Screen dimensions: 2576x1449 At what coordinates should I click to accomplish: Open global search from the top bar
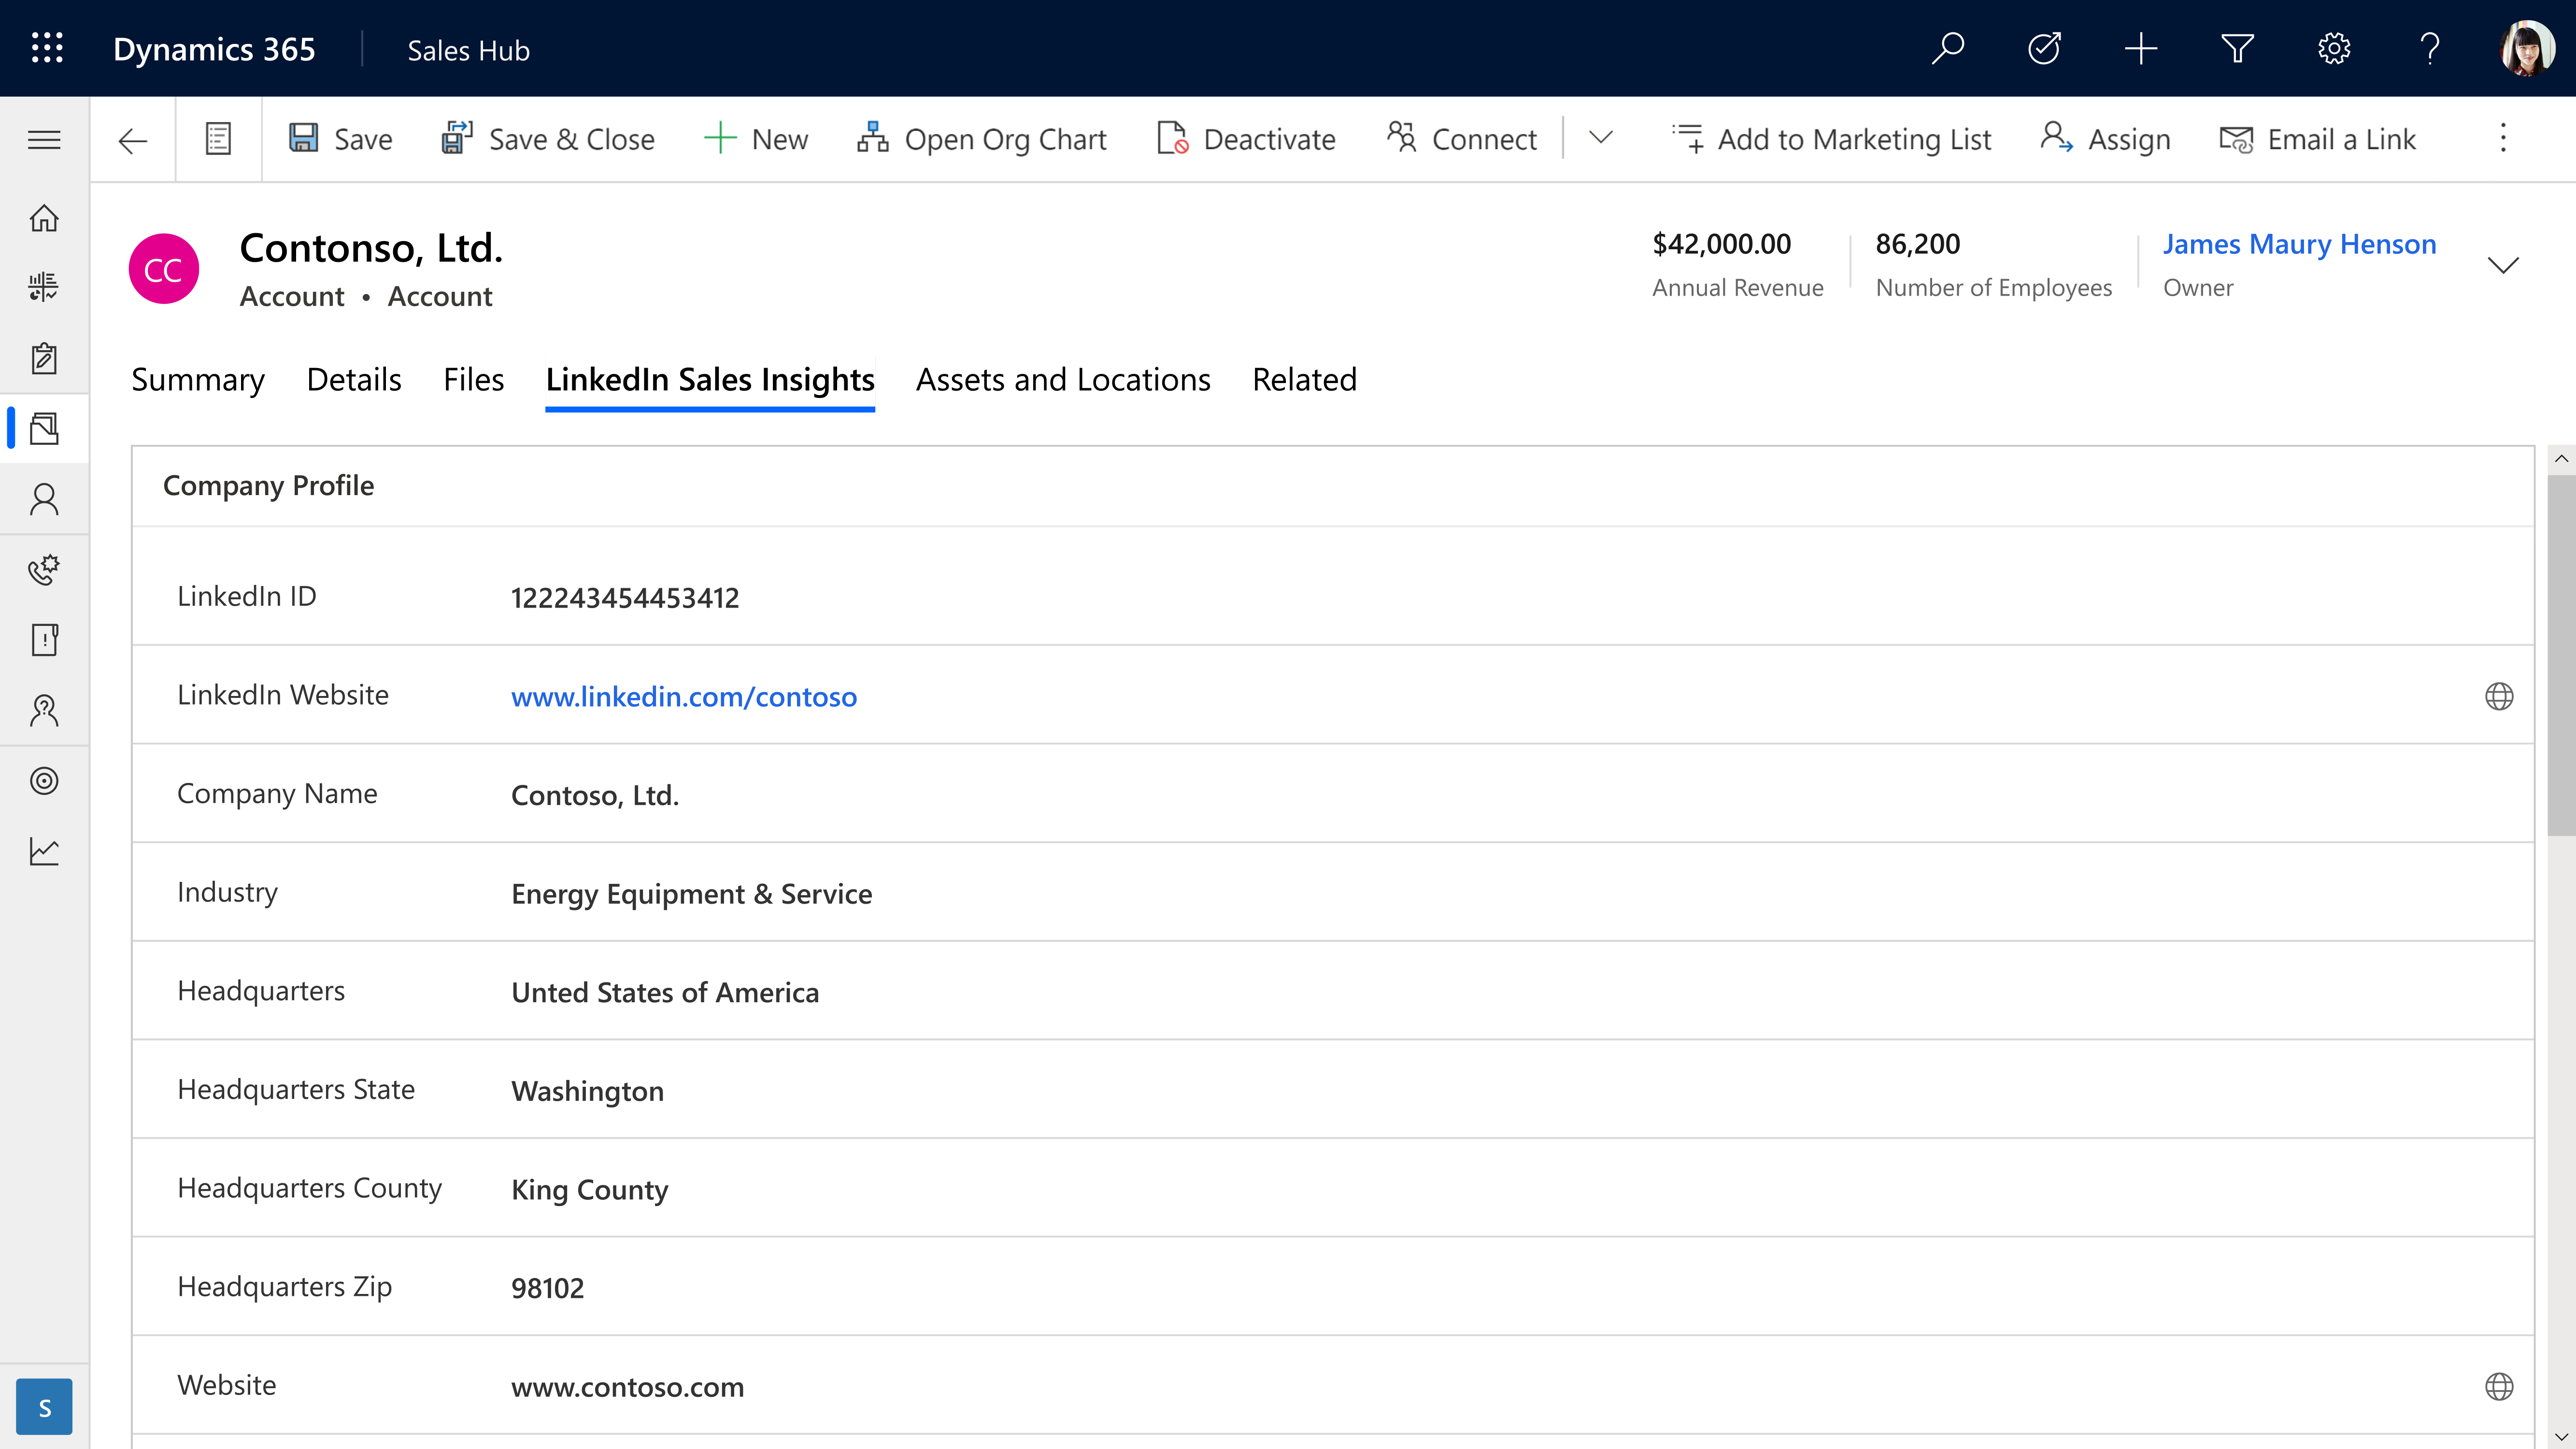[1948, 48]
